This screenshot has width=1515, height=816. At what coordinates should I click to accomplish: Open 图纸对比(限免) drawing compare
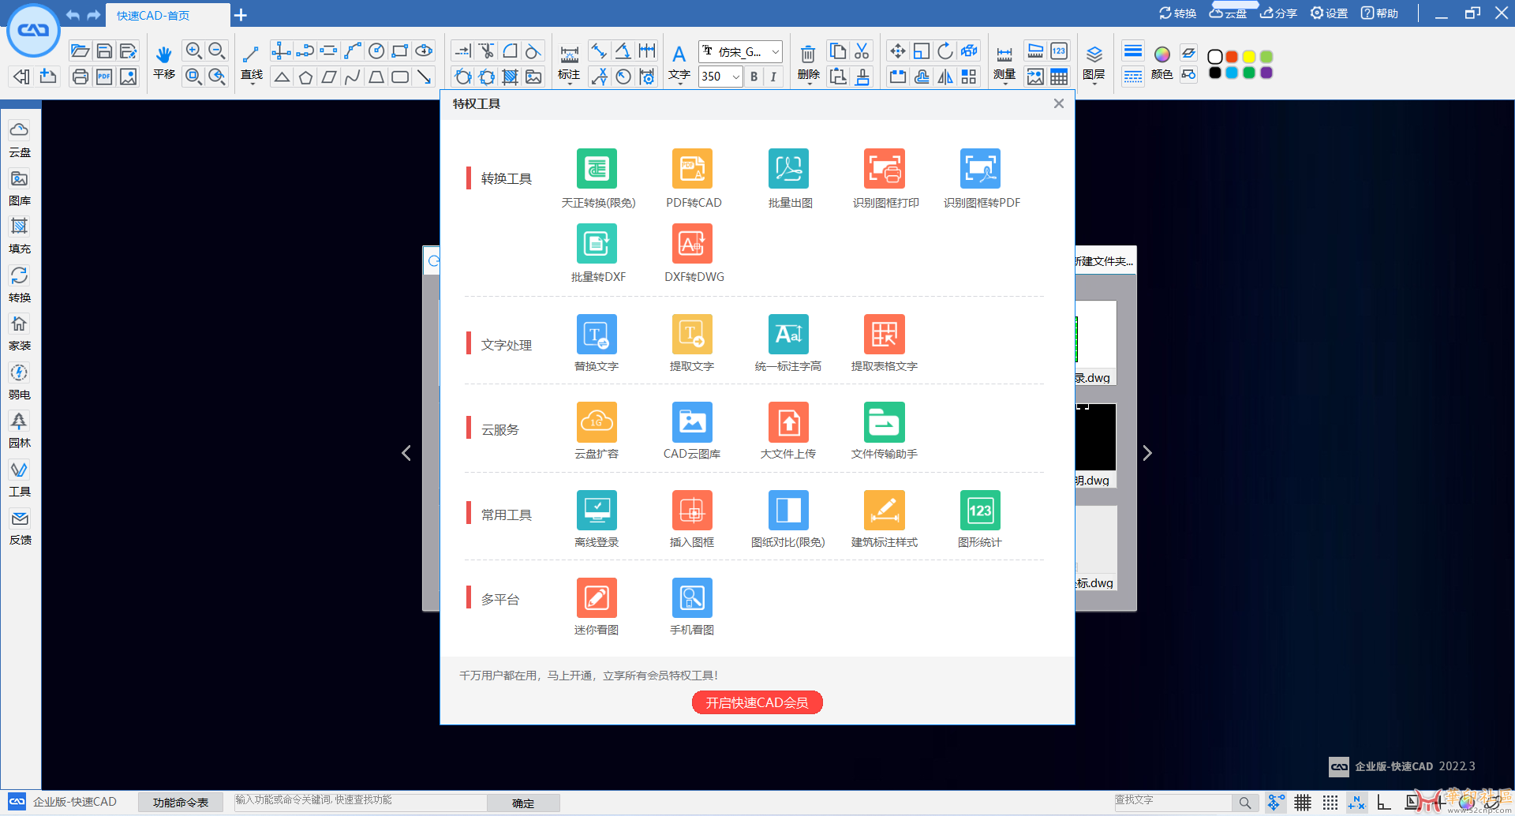(x=789, y=519)
